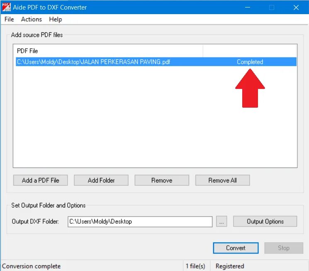Click Add a PDF File button
The height and width of the screenshot is (271, 309).
click(x=40, y=180)
